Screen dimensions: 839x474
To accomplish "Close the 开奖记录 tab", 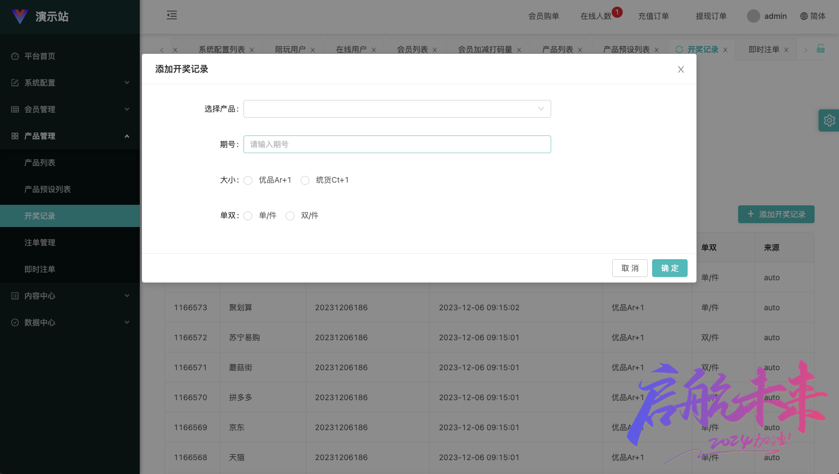I will click(725, 50).
